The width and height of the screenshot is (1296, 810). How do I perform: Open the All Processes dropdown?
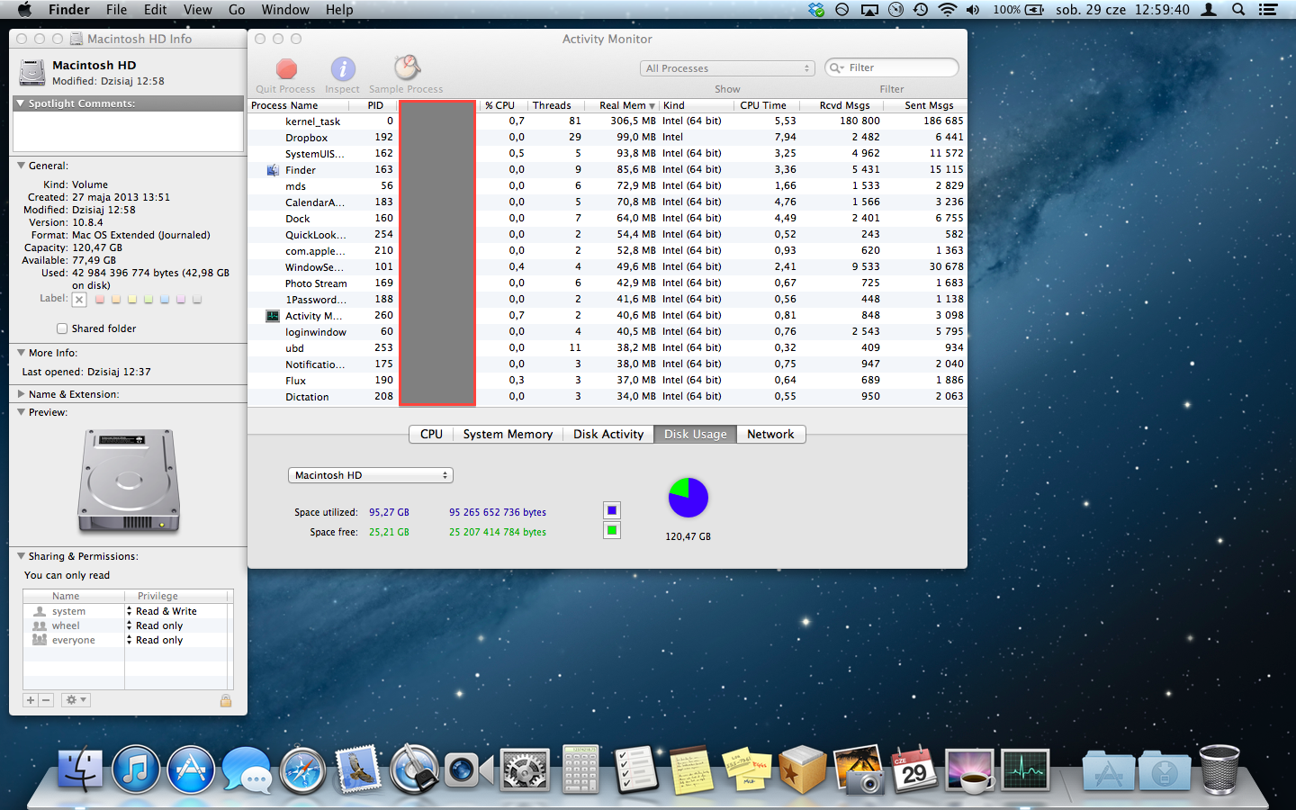click(x=727, y=68)
